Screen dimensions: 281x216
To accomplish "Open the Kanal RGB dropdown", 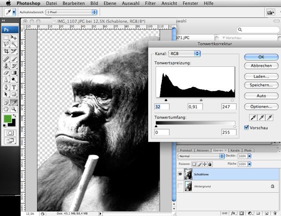I will [184, 54].
